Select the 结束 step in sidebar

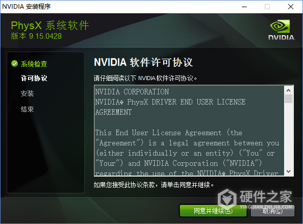(x=27, y=109)
